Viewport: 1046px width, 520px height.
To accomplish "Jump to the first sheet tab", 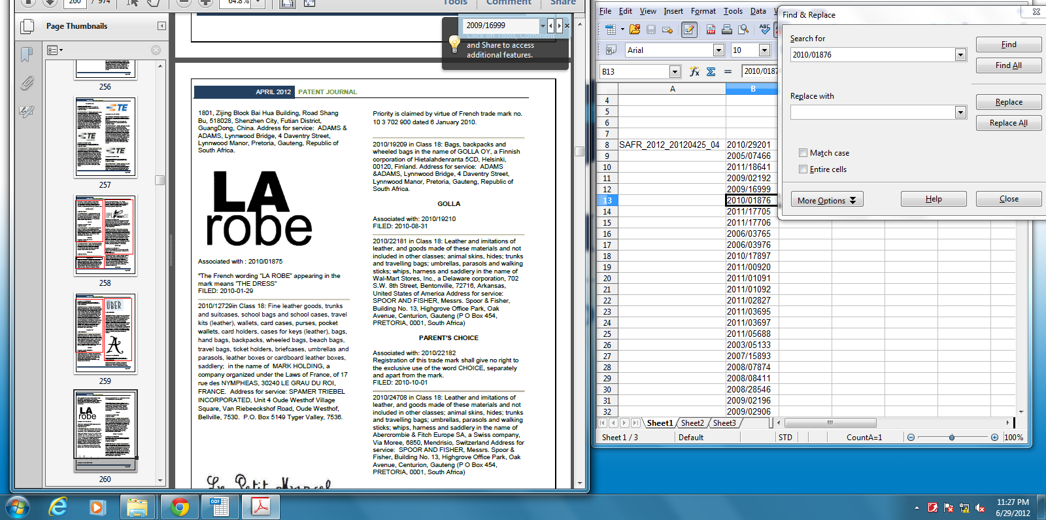I will coord(603,423).
